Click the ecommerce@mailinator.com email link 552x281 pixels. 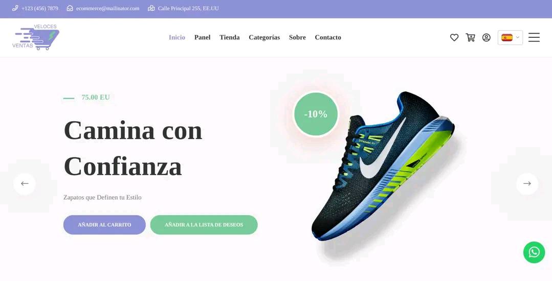(x=108, y=8)
